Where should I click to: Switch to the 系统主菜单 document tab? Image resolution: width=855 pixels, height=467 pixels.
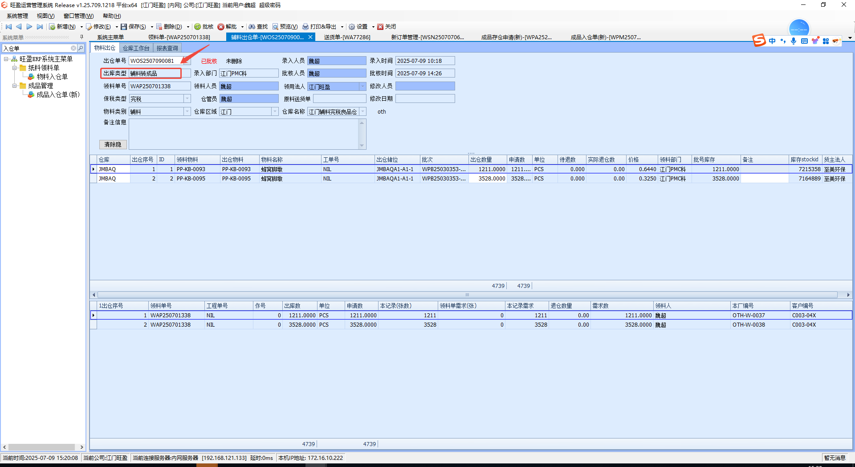pos(110,37)
